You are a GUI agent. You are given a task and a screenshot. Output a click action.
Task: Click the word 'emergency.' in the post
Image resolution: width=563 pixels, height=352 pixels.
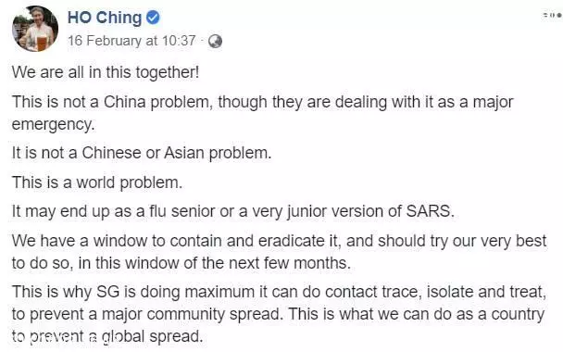click(53, 125)
